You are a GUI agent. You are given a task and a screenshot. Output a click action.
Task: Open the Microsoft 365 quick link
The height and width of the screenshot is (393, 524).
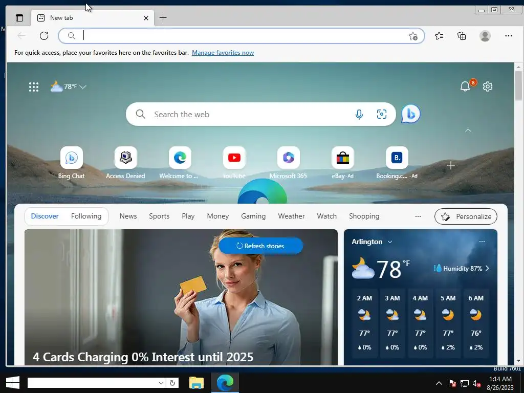[x=289, y=163]
